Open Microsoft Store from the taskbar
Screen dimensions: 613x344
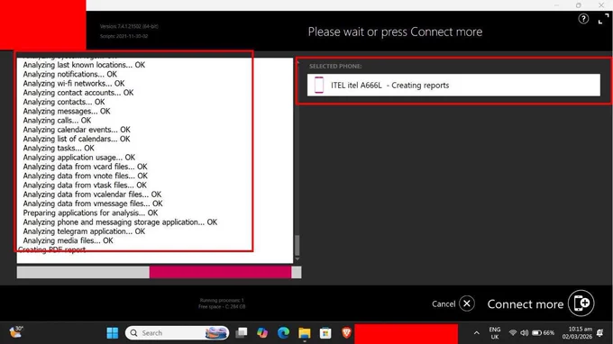click(325, 332)
